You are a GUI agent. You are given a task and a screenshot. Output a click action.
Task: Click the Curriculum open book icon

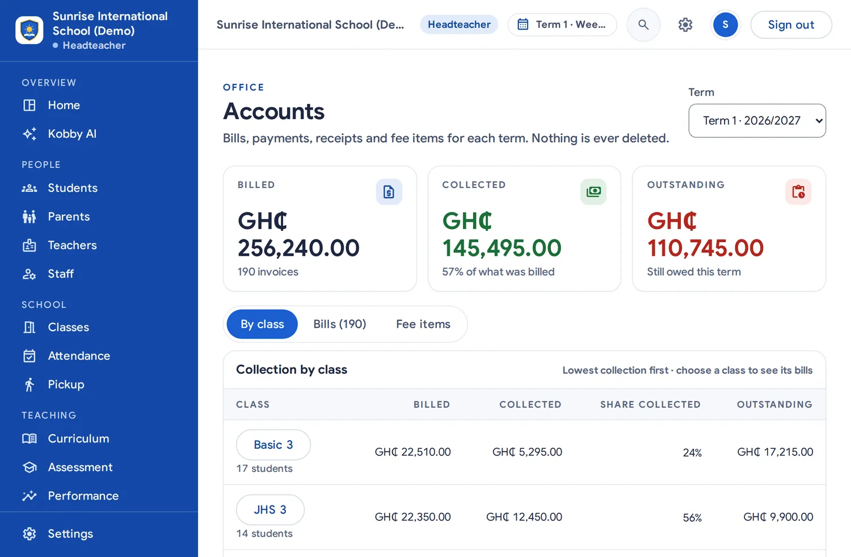[x=30, y=438]
